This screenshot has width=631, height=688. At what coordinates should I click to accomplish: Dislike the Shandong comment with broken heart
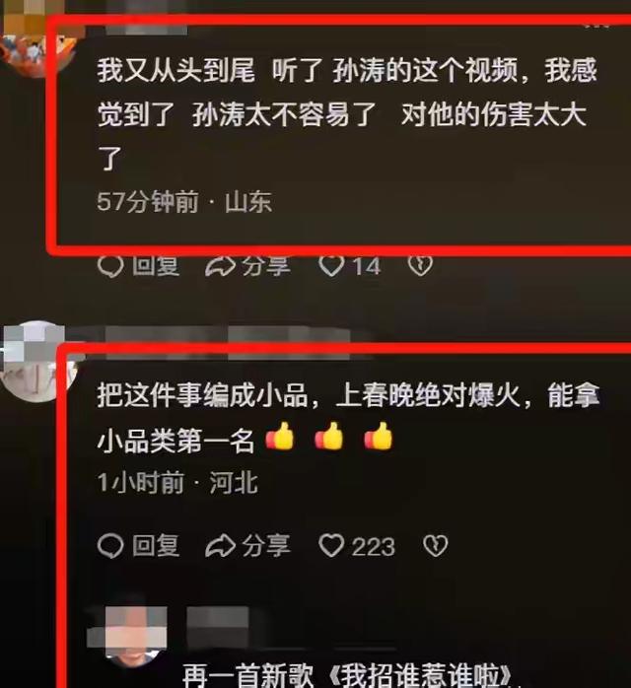pyautogui.click(x=420, y=266)
